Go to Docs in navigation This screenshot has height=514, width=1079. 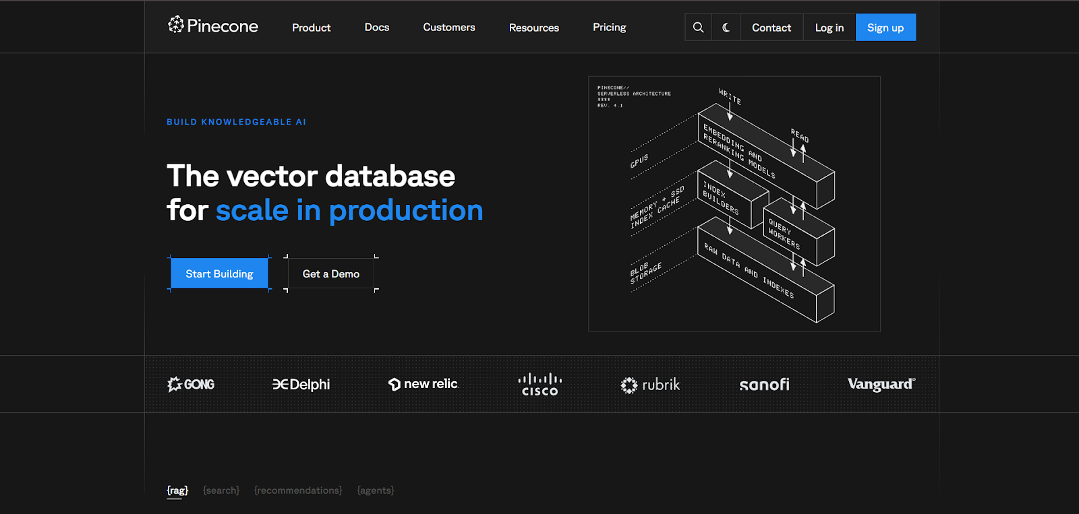377,27
